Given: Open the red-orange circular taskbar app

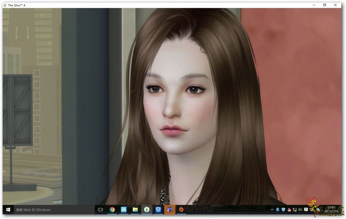Looking at the screenshot, I should 181,210.
